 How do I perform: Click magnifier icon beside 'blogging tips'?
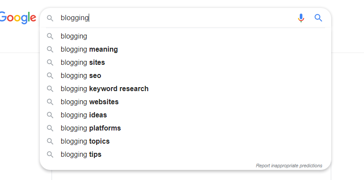pos(50,155)
